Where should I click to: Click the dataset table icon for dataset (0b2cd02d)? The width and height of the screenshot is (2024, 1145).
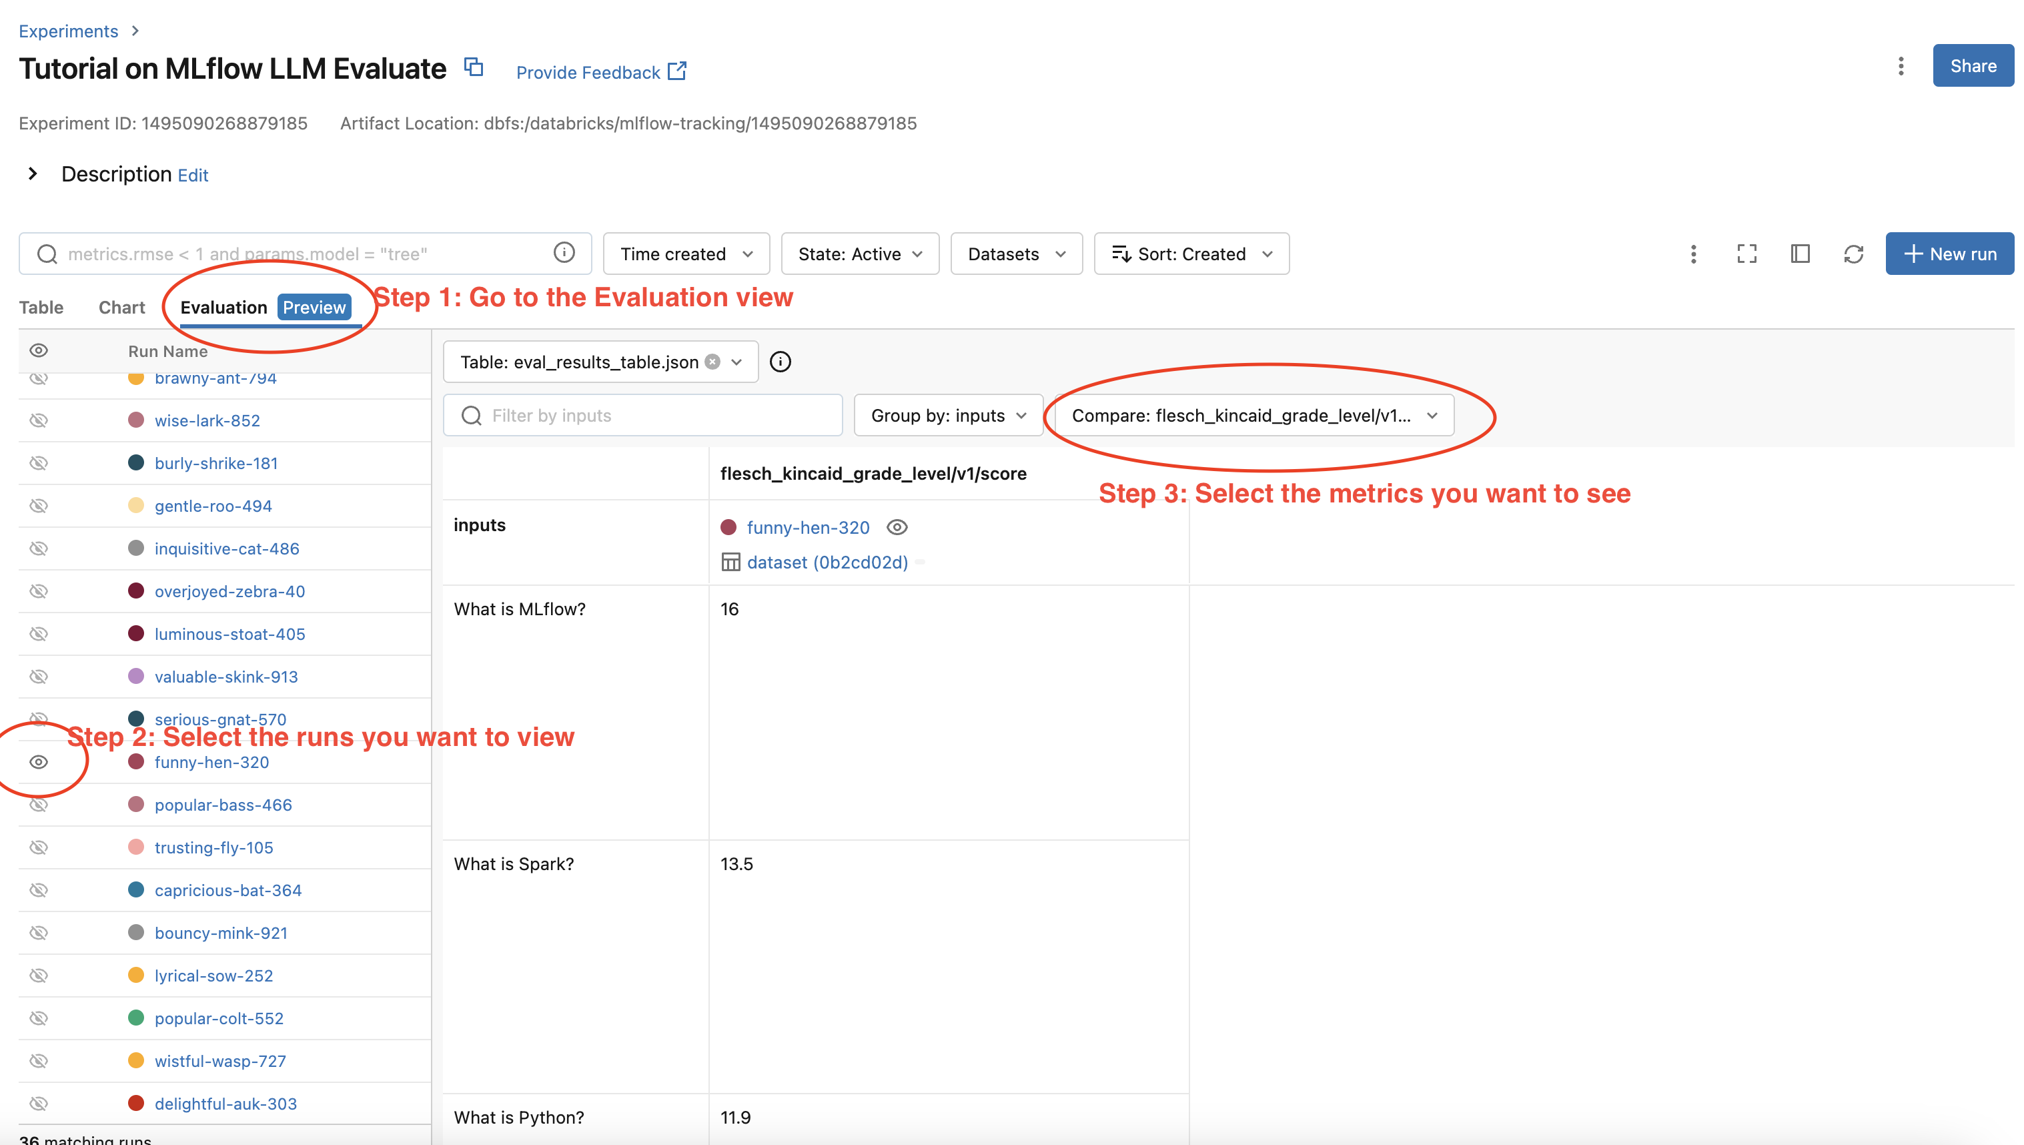tap(730, 562)
